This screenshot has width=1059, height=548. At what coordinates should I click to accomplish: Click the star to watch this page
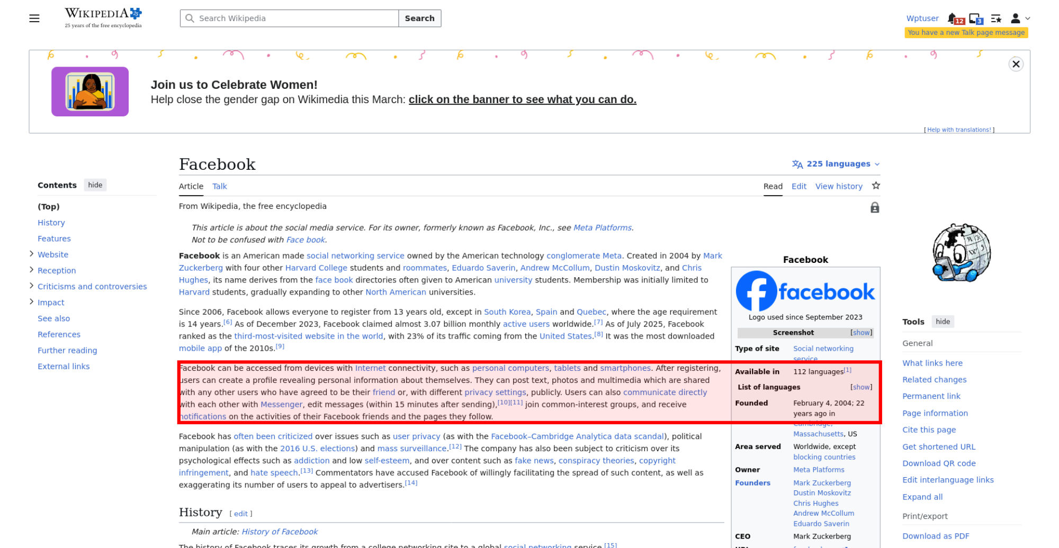coord(876,186)
